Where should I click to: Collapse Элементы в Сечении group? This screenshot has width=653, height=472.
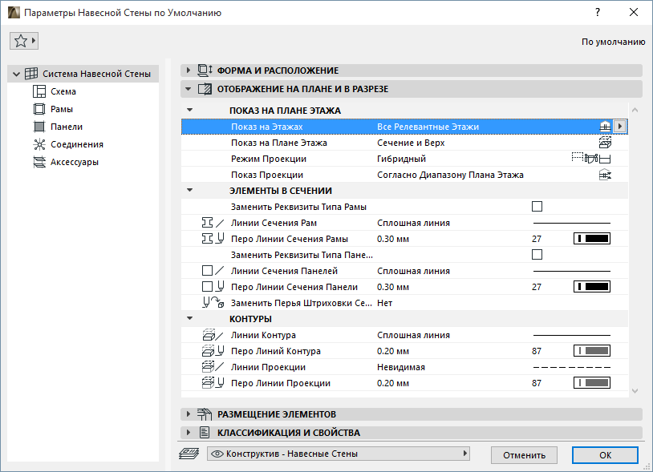190,191
